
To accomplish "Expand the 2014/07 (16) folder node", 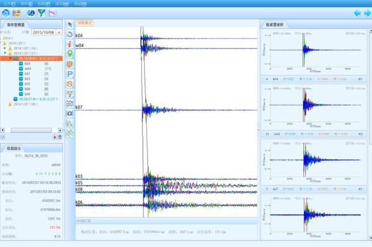I will point(5,48).
